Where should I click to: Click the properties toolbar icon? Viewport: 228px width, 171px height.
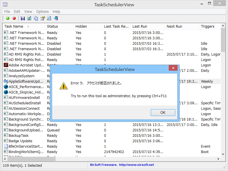(42, 18)
